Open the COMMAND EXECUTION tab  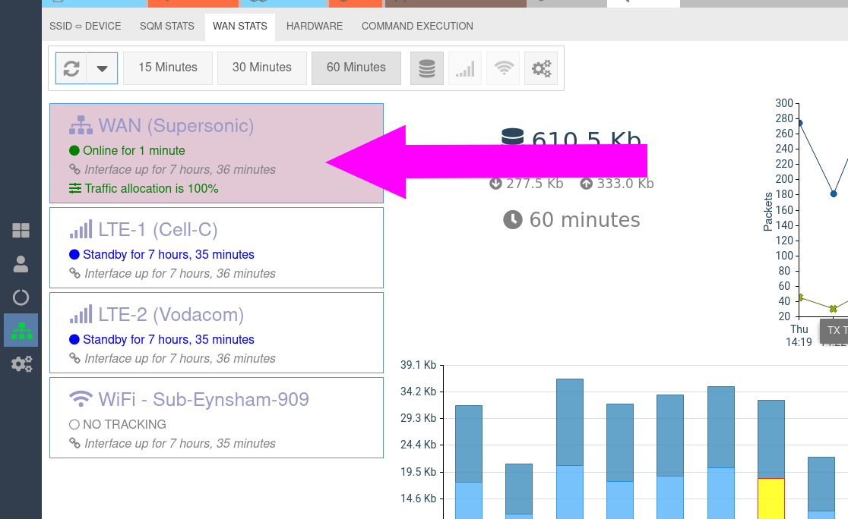point(417,26)
